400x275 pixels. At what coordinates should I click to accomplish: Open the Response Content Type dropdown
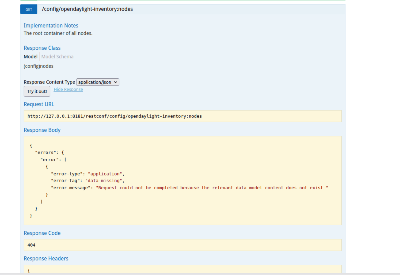coord(98,82)
